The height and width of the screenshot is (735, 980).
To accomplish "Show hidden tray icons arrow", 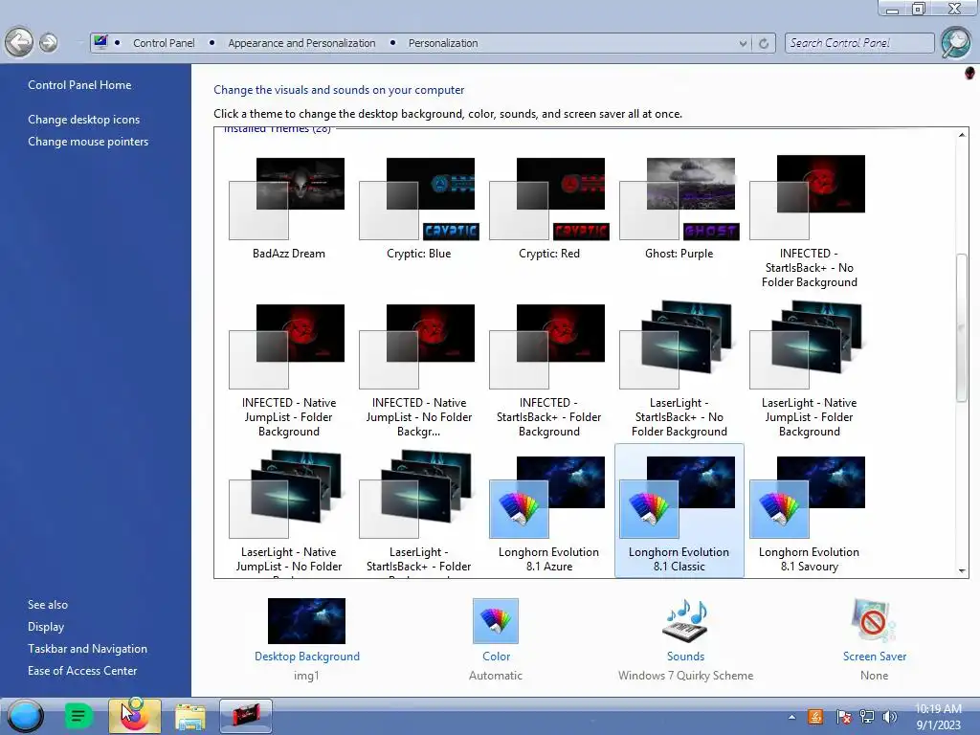I will [791, 717].
